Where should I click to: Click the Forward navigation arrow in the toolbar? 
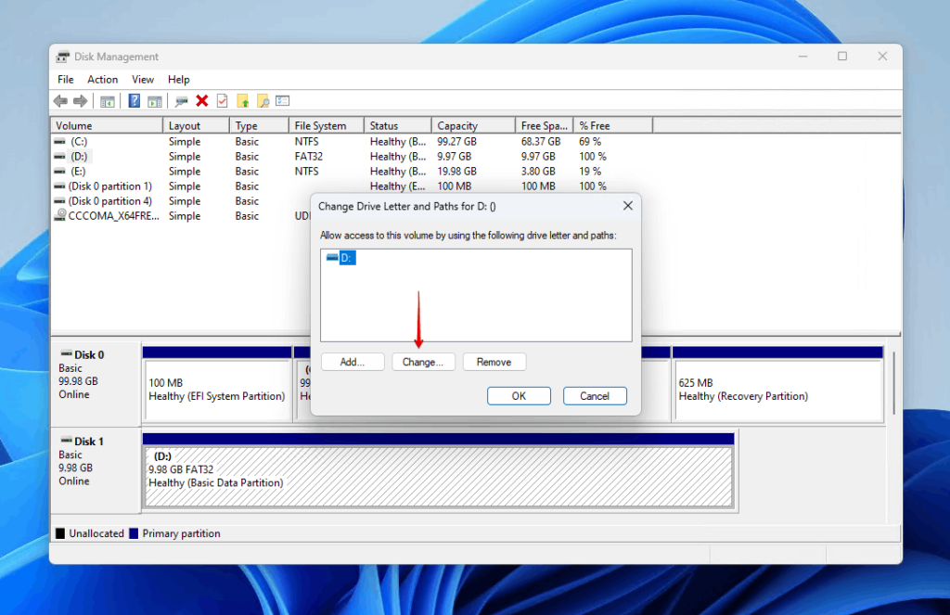[x=80, y=100]
